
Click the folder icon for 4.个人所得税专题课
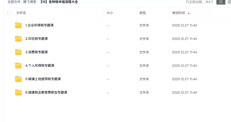18,66
